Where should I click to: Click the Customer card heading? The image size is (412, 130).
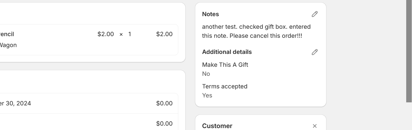click(x=217, y=126)
